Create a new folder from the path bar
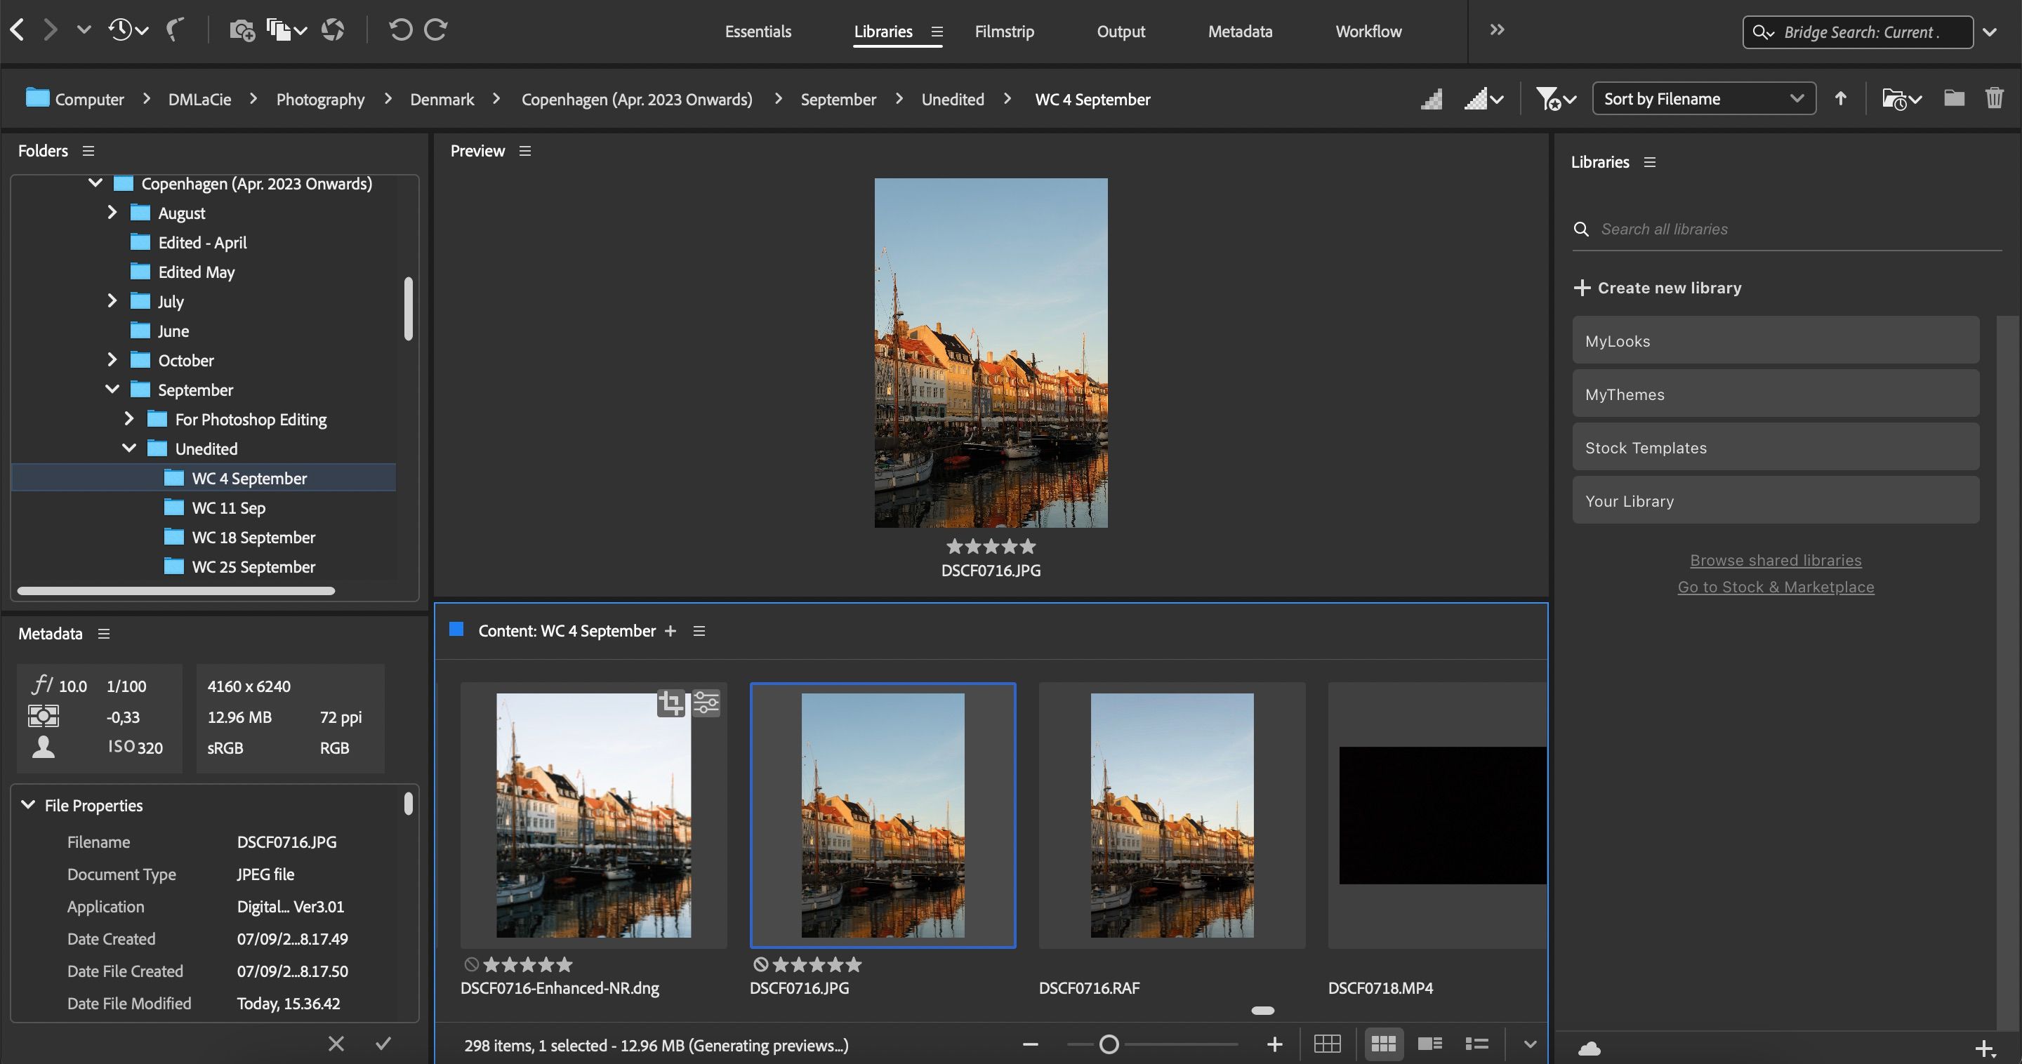2022x1064 pixels. 1953,98
